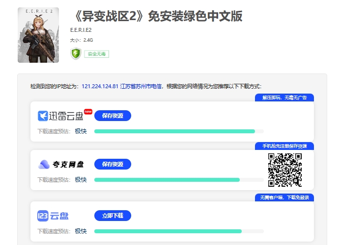The height and width of the screenshot is (245, 339).
Task: Click the IP address 121.224.124.81
Action: click(100, 86)
